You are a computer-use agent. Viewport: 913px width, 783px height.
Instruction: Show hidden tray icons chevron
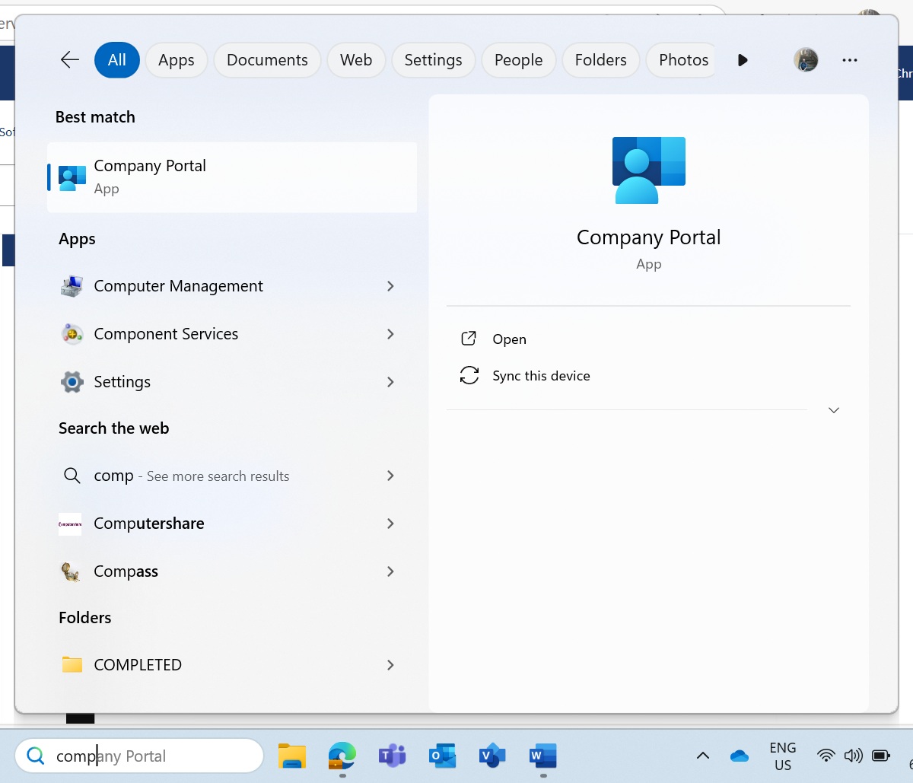point(703,756)
